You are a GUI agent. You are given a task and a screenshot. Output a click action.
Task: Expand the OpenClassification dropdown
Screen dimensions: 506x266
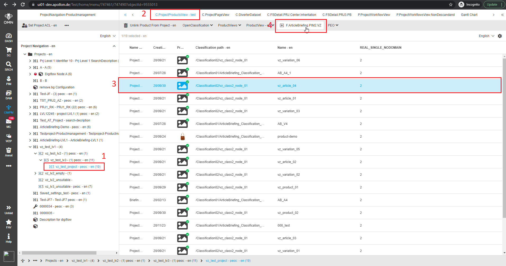click(x=197, y=25)
